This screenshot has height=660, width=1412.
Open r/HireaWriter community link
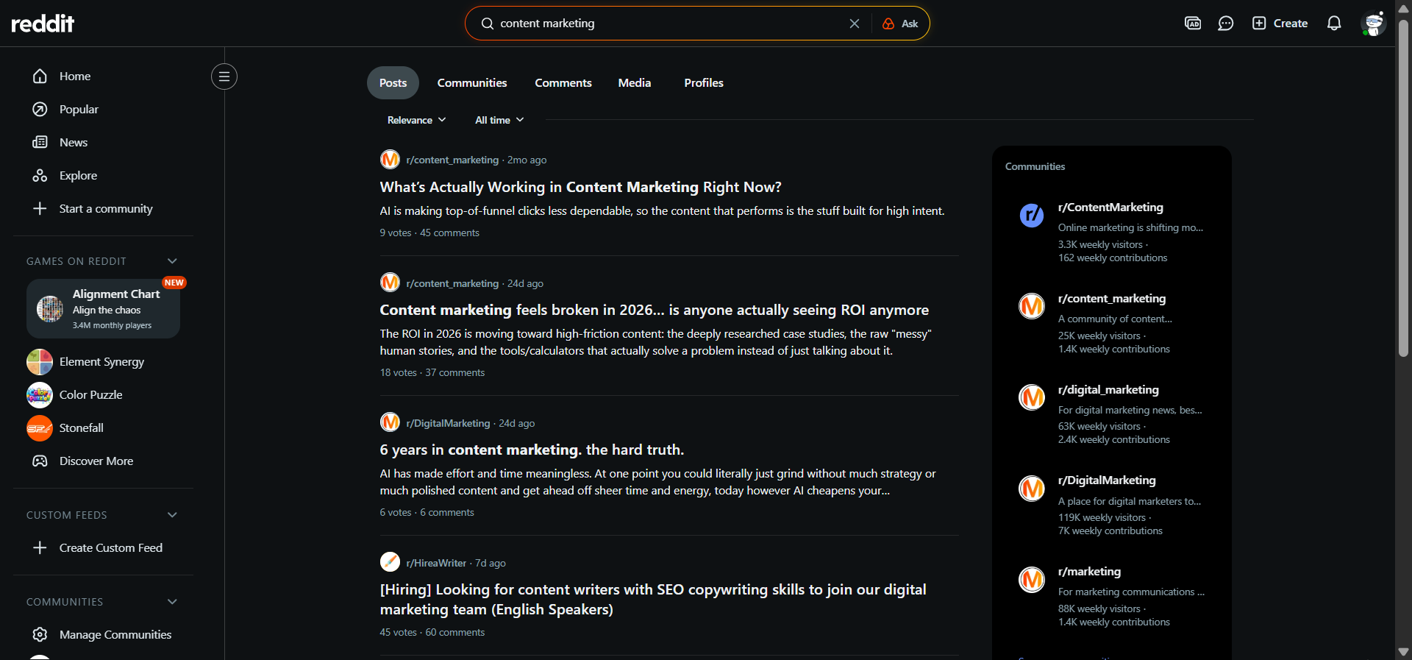[436, 563]
